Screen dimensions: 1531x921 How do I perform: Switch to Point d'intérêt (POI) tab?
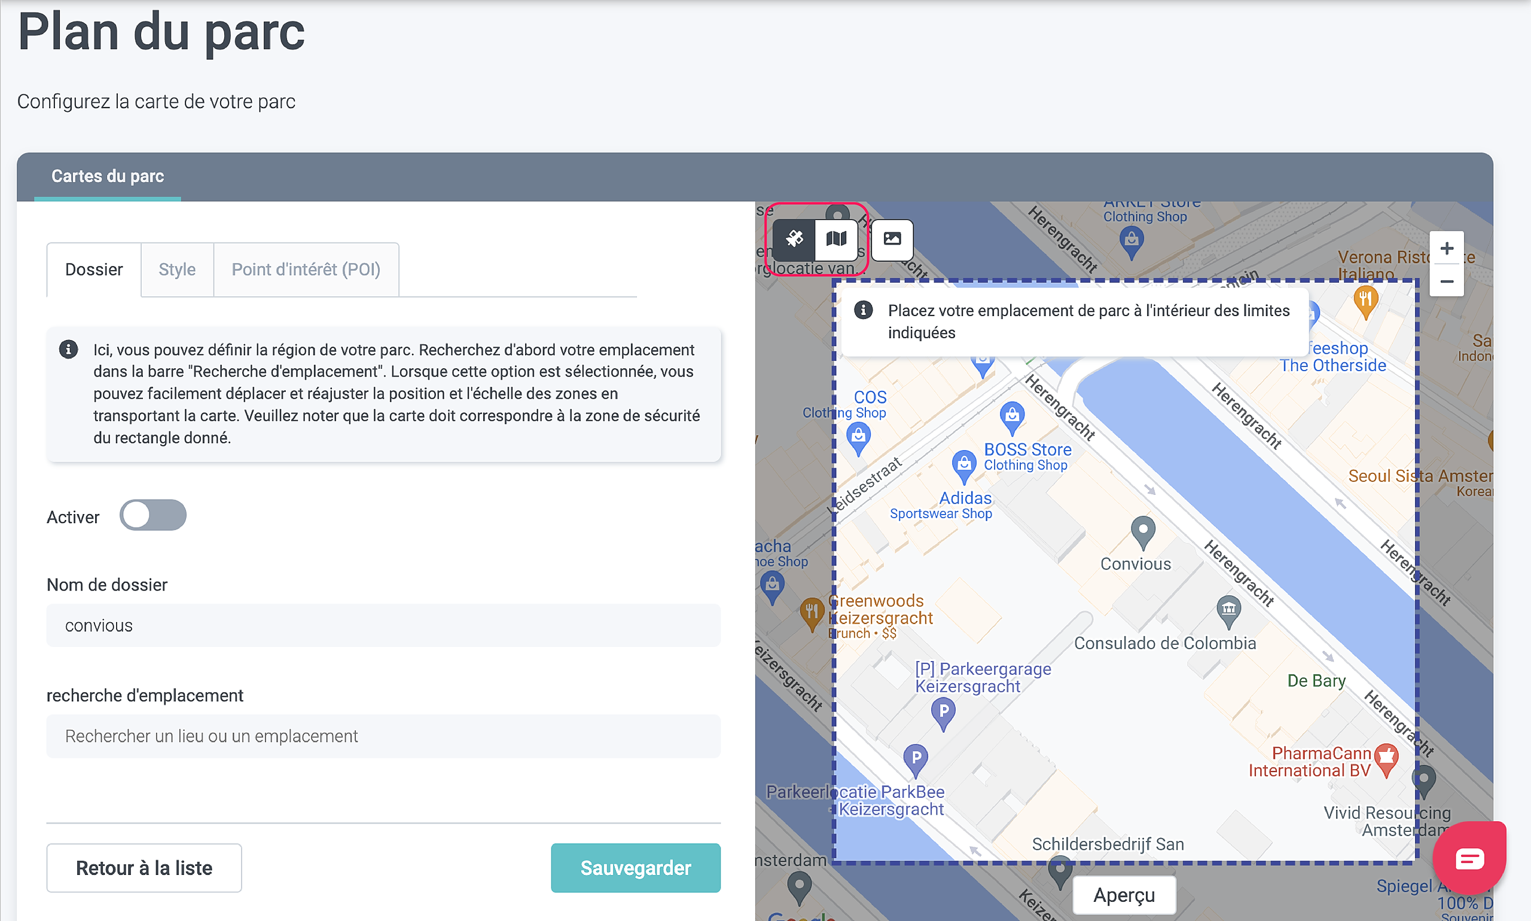(306, 270)
